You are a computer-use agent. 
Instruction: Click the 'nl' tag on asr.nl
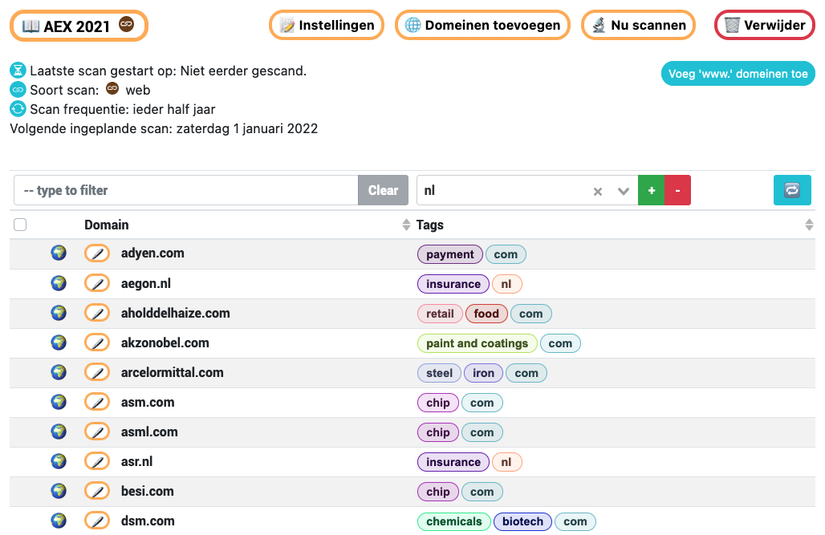tap(506, 462)
